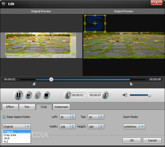Click right-middle crop handle in Original Preview
The image size is (165, 147).
pyautogui.click(x=70, y=44)
